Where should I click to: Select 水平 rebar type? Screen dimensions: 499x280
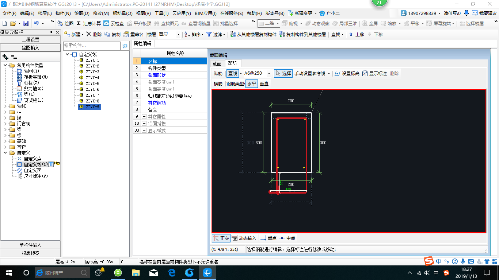(252, 84)
